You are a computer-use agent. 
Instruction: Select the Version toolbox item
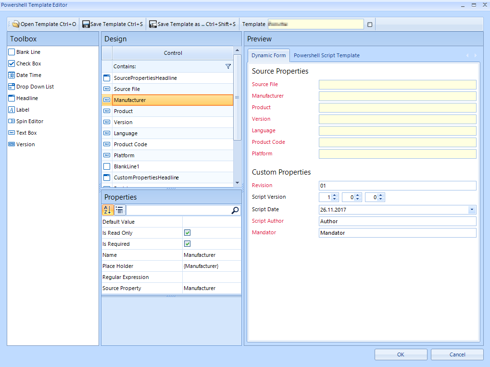[x=22, y=144]
